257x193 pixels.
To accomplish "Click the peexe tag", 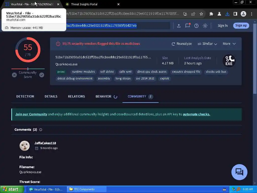I will [61, 72].
